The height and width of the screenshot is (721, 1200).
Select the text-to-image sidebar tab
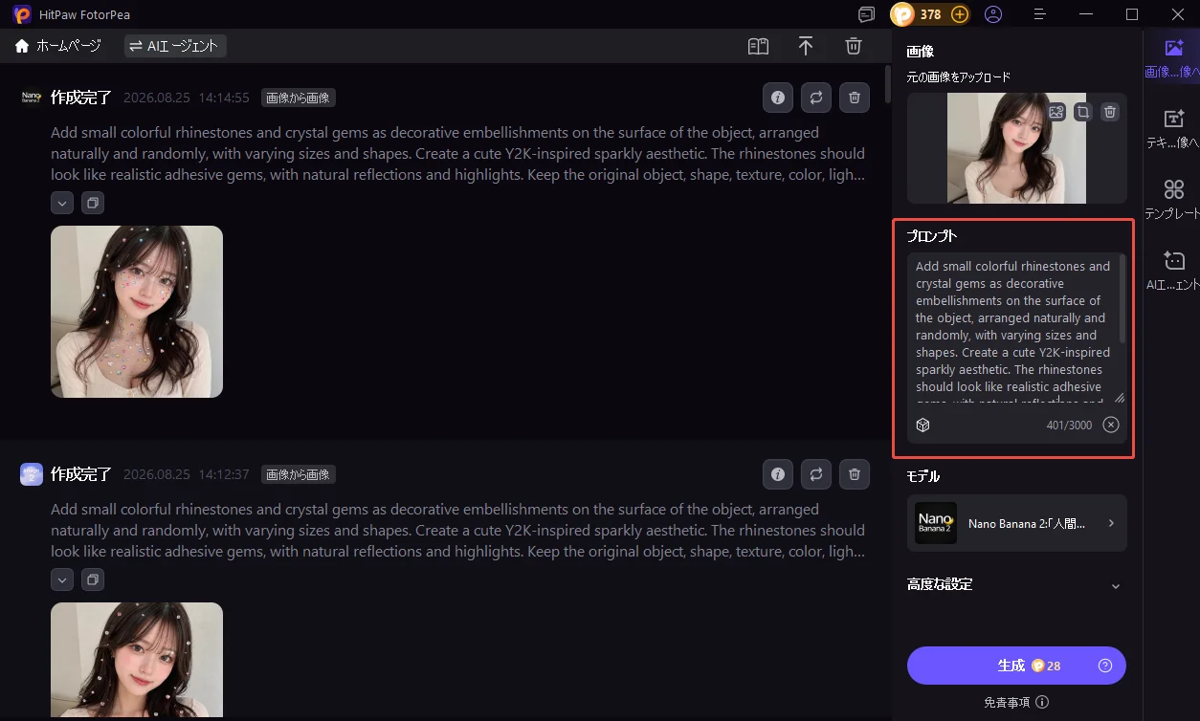pos(1173,128)
